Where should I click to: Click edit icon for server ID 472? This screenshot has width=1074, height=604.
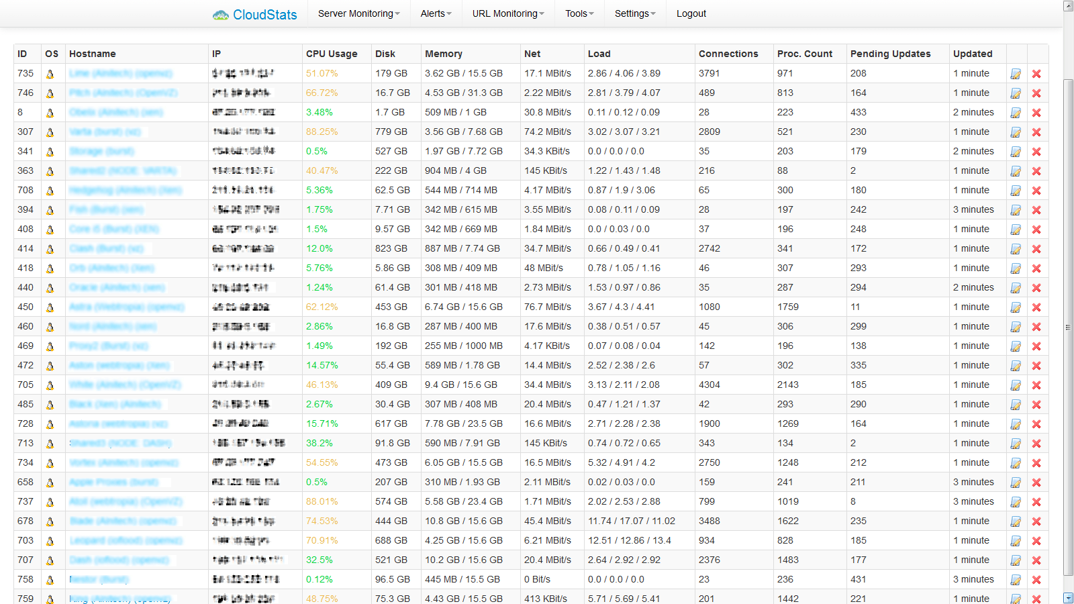[1016, 366]
